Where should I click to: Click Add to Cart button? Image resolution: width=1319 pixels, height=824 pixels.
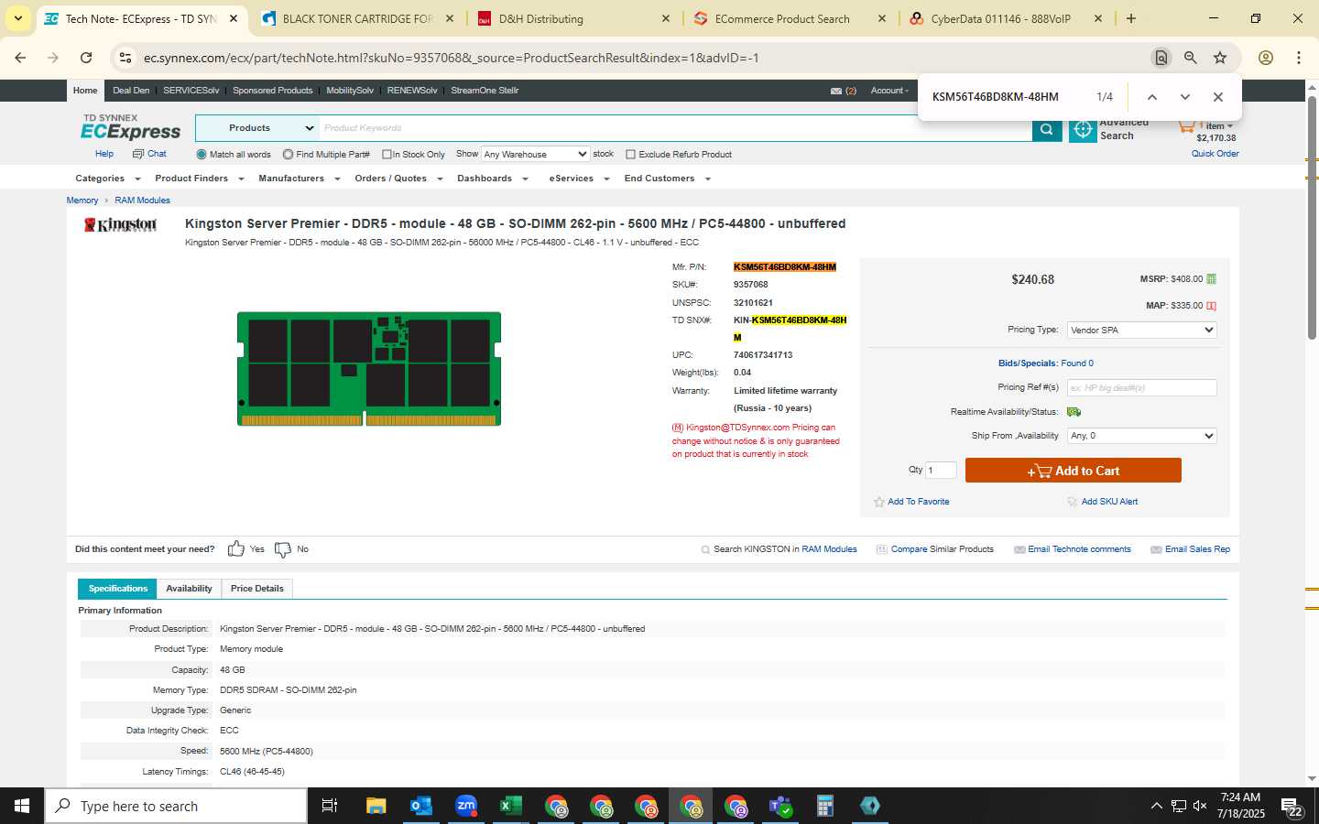(x=1074, y=471)
